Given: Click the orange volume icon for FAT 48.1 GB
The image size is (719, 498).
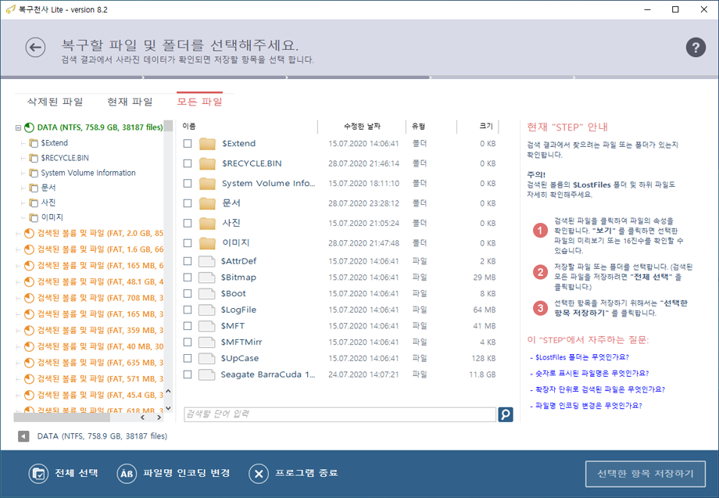Looking at the screenshot, I should [30, 281].
